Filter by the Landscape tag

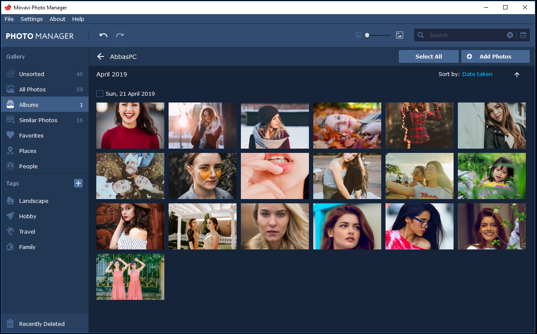click(x=45, y=201)
